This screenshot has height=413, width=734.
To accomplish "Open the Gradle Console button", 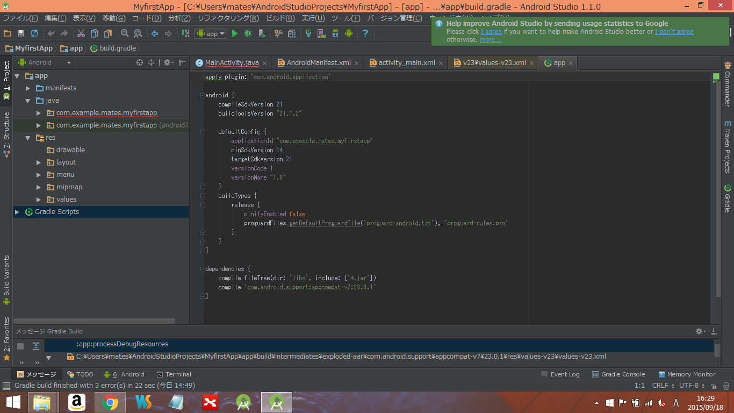I will click(x=618, y=374).
